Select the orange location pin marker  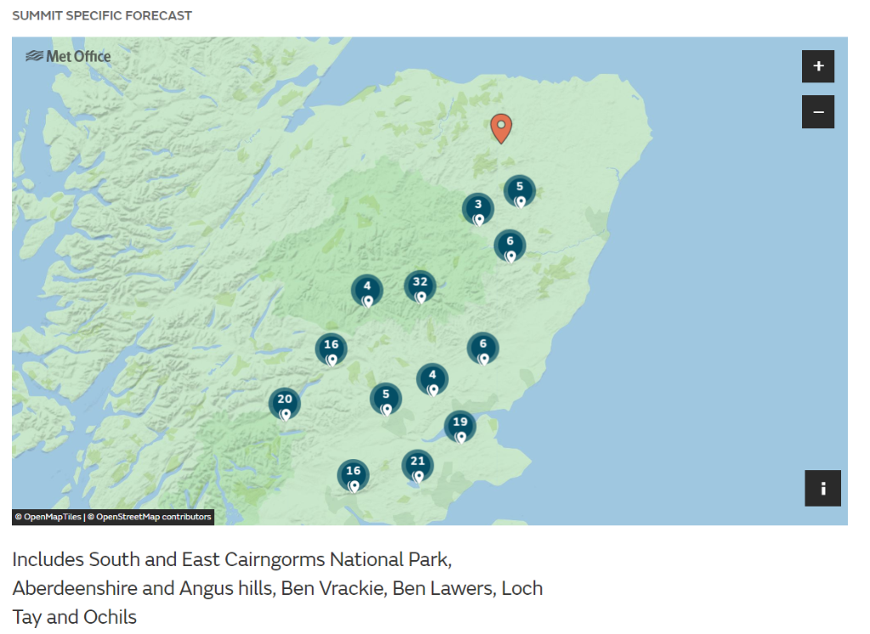point(501,128)
